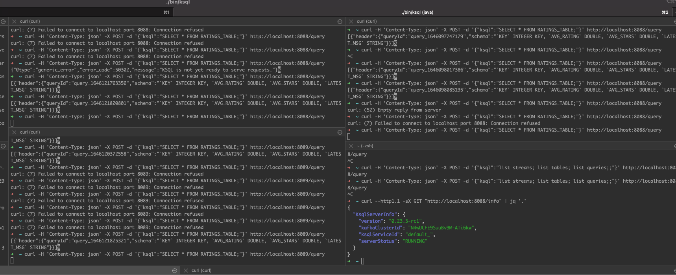This screenshot has width=676, height=275.
Task: Switch to the ⌘1 terminal tab
Action: pyautogui.click(x=87, y=12)
